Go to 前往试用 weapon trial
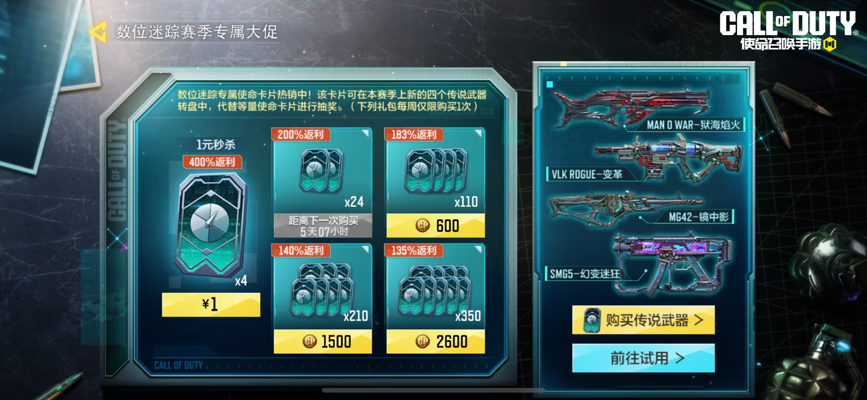 643,358
